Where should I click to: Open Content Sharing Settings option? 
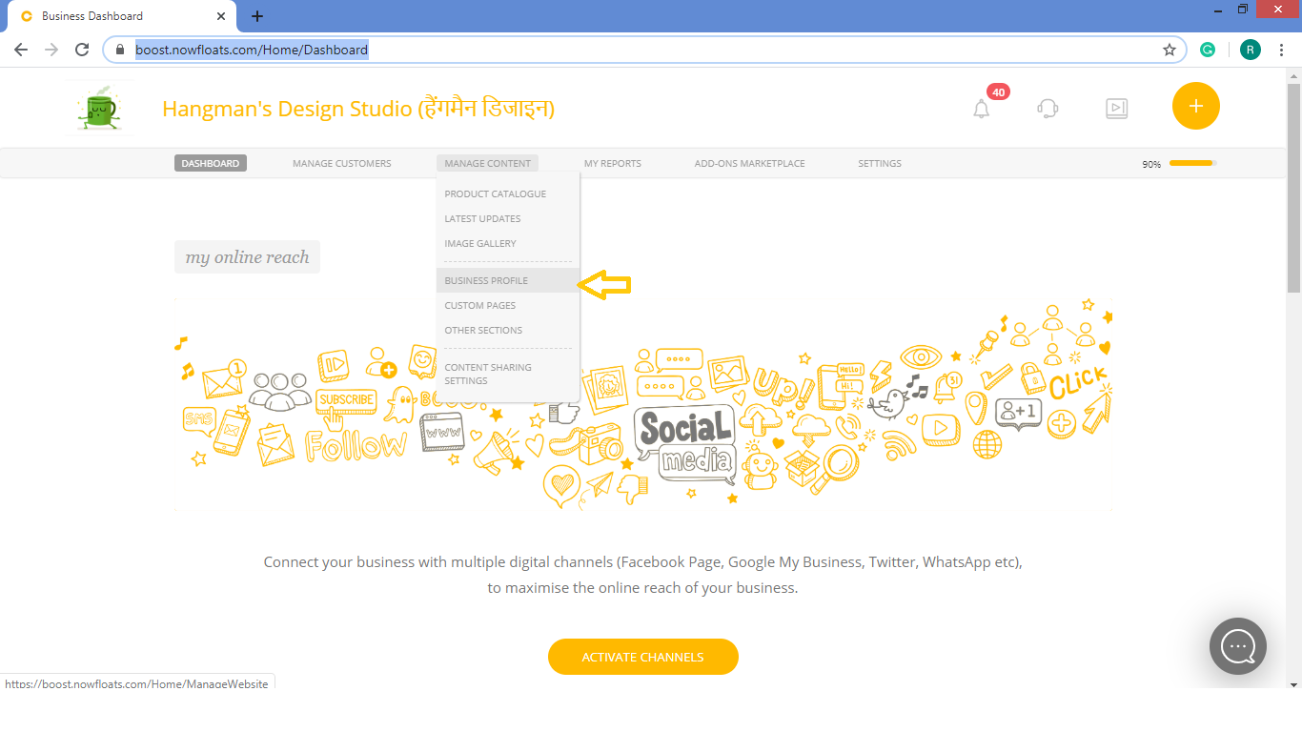(x=488, y=374)
